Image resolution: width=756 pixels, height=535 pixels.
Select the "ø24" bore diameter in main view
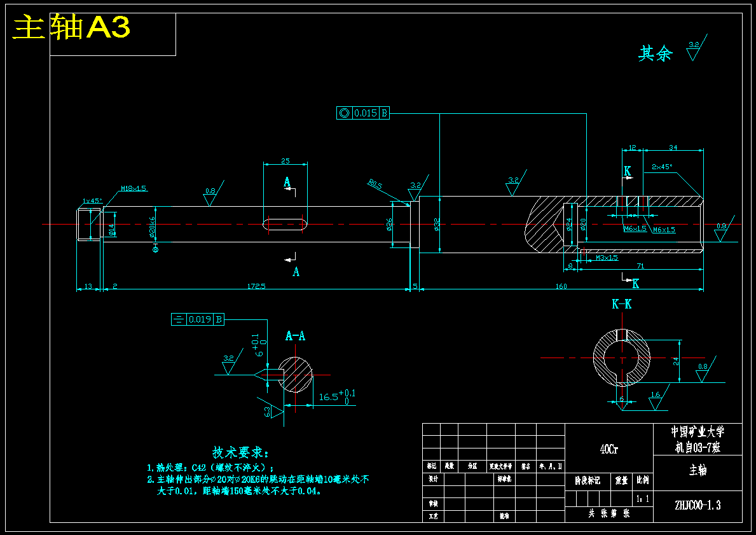[x=569, y=225]
